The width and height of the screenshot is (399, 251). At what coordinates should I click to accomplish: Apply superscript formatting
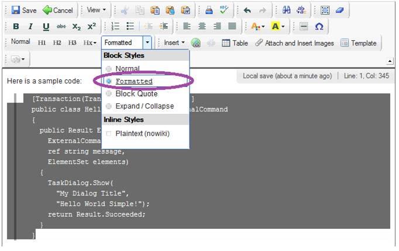92,26
